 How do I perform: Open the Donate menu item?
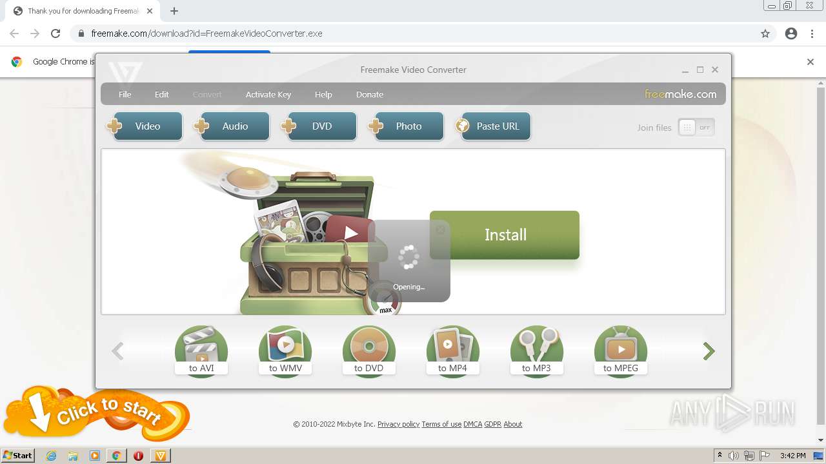(370, 94)
